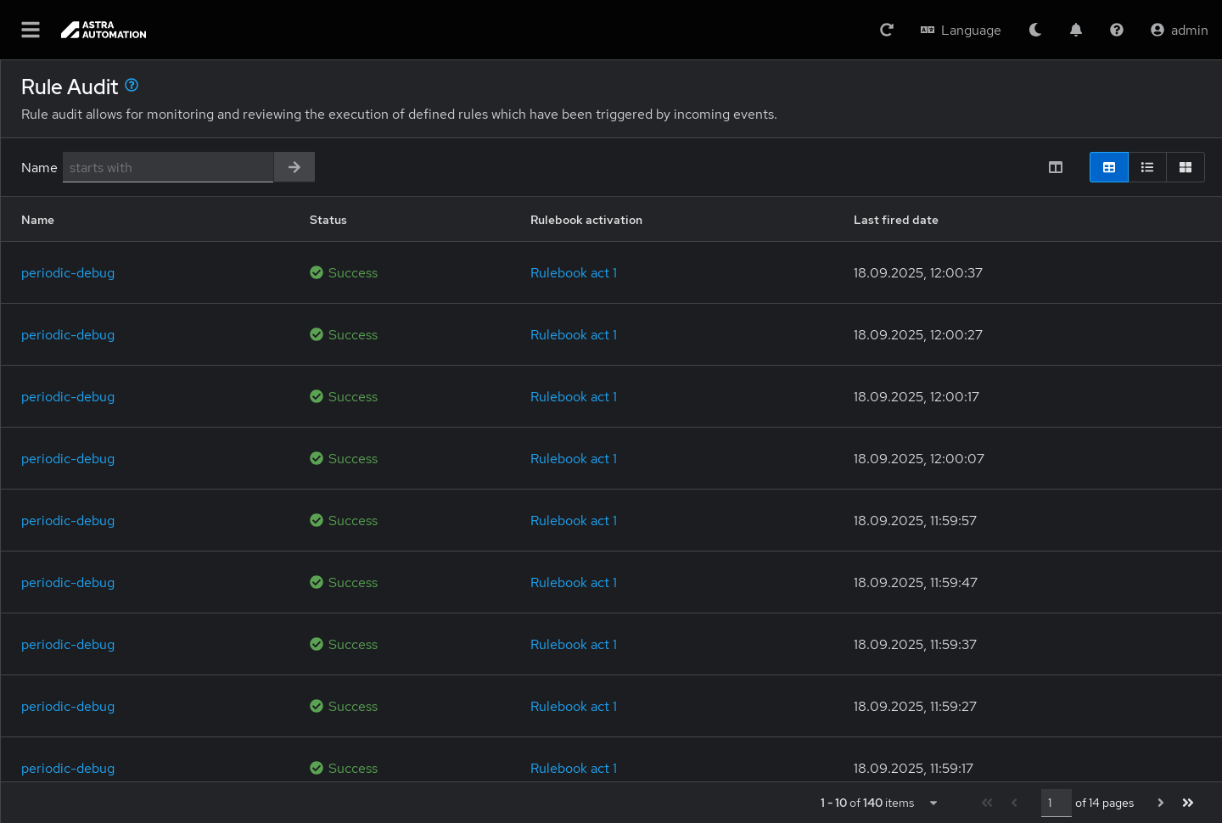Image resolution: width=1222 pixels, height=823 pixels.
Task: Open the first periodic-debug rule
Action: 68,272
